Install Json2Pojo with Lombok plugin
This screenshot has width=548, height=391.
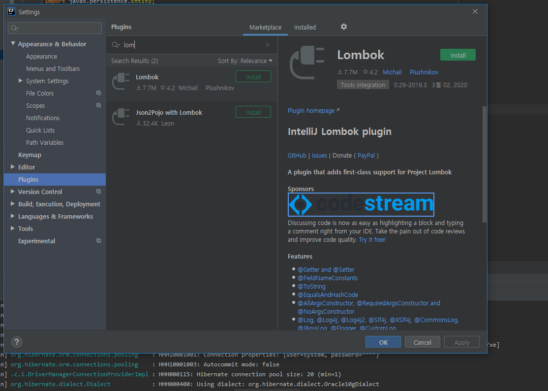(x=253, y=112)
